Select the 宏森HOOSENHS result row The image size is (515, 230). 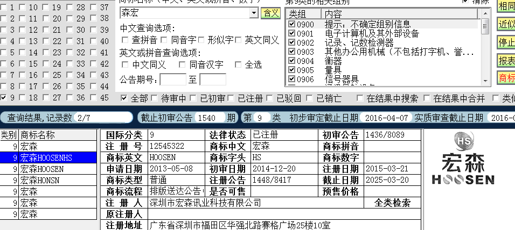click(48, 157)
